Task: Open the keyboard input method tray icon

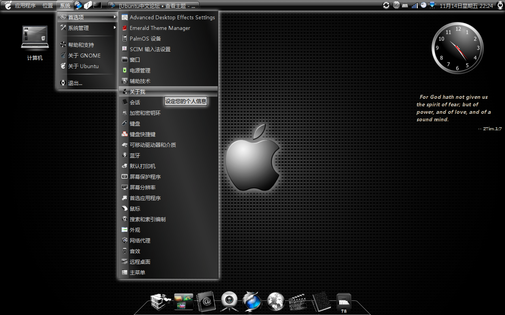Action: click(x=405, y=6)
